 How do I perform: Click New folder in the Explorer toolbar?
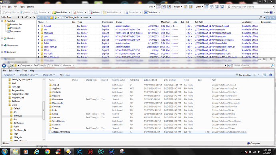[65, 75]
